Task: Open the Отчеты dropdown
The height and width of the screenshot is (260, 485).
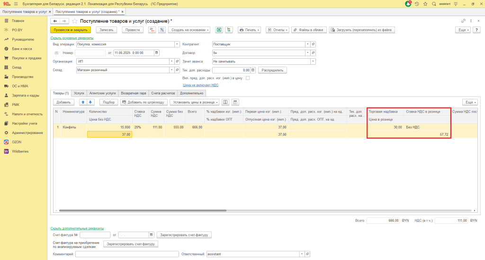Action: pyautogui.click(x=278, y=30)
